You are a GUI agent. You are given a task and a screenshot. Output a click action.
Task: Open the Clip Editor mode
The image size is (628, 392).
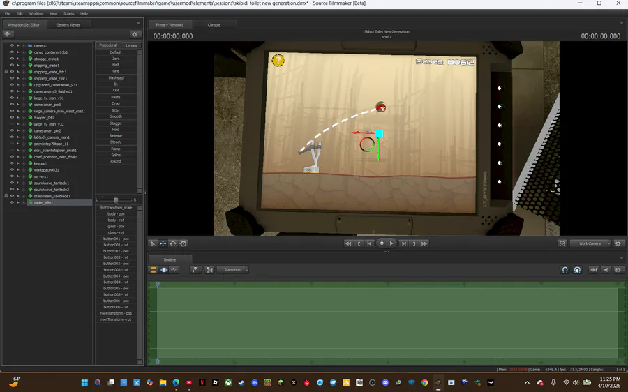pyautogui.click(x=154, y=270)
